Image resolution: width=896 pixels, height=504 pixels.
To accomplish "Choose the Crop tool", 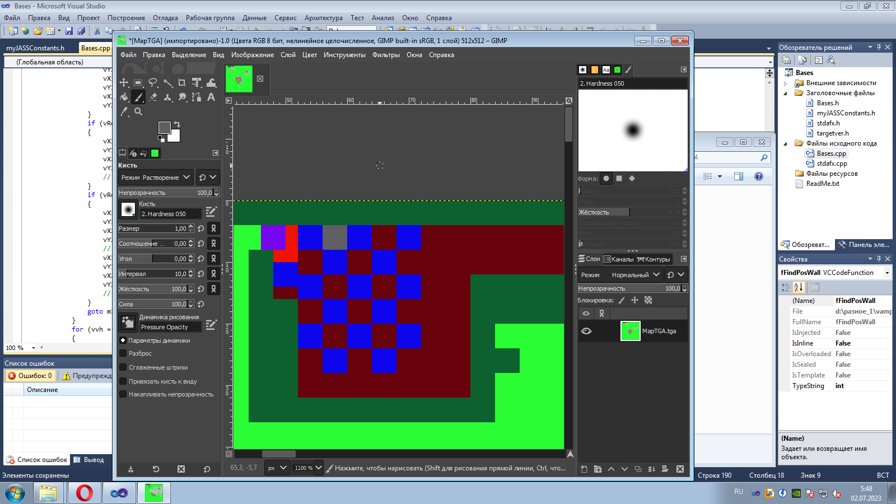I will (182, 83).
